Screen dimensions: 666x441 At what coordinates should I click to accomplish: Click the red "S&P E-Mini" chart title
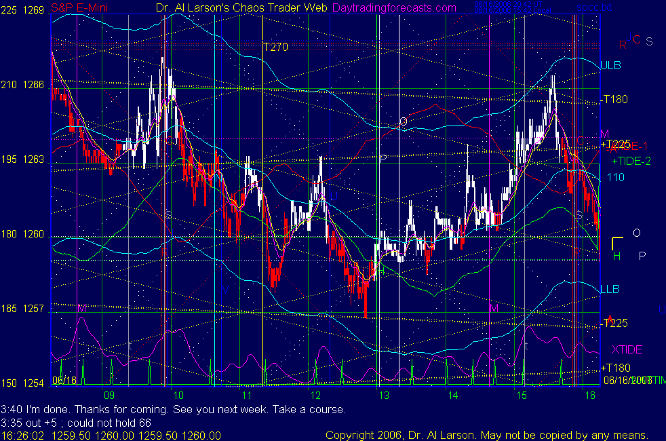click(x=79, y=7)
